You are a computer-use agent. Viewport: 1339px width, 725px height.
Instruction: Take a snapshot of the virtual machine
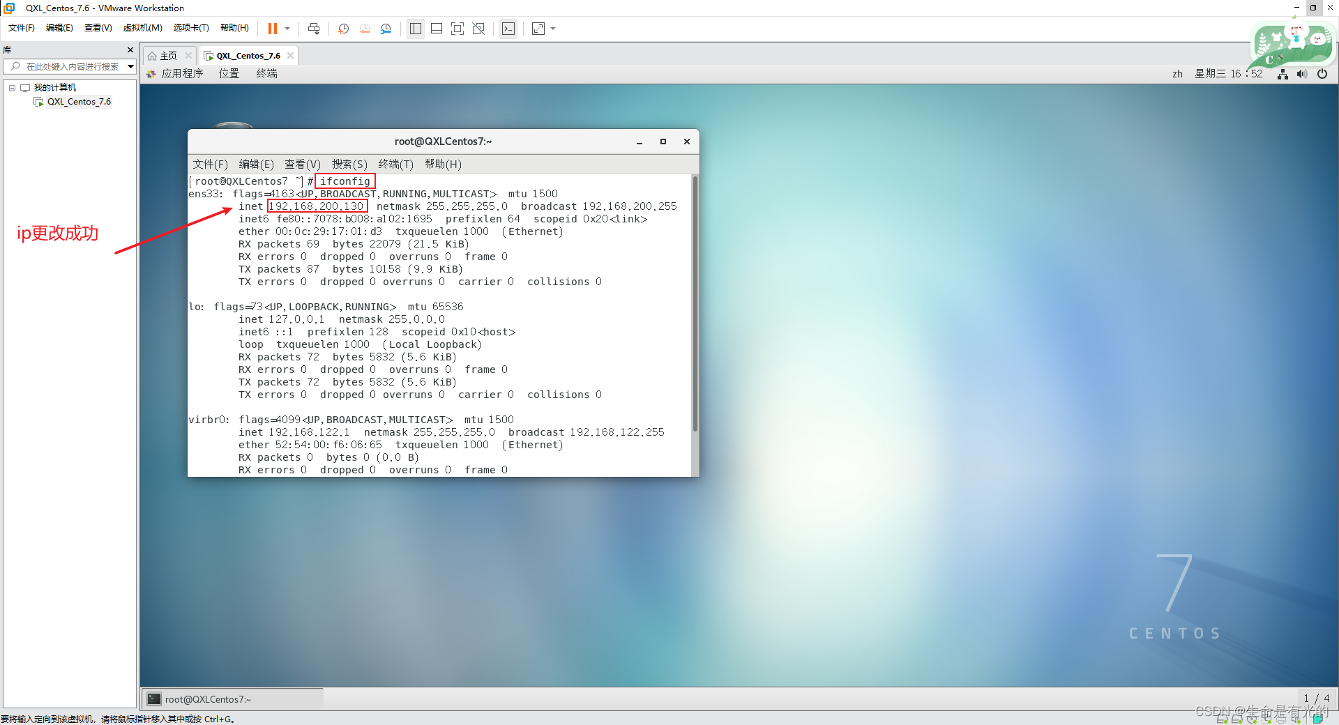[x=343, y=29]
